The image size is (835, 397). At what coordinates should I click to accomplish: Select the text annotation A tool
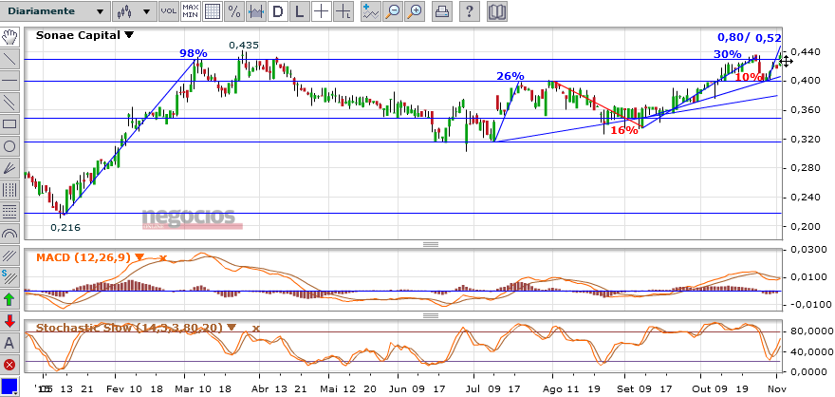(x=9, y=343)
